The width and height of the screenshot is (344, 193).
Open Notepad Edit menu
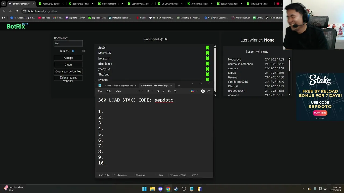click(x=109, y=91)
